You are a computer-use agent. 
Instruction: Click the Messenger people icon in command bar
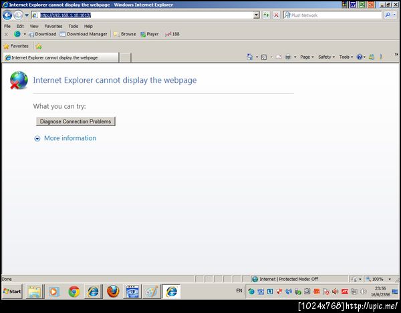(372, 57)
